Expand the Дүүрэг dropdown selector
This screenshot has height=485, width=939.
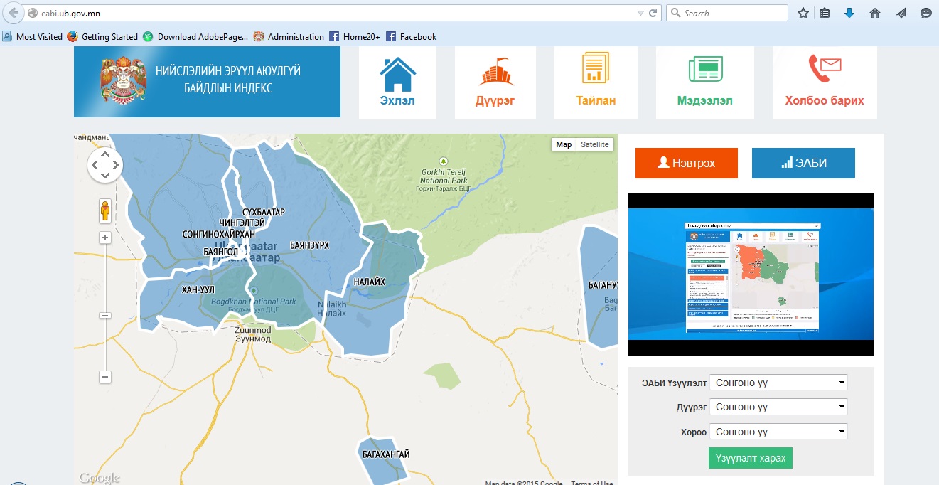(x=778, y=407)
